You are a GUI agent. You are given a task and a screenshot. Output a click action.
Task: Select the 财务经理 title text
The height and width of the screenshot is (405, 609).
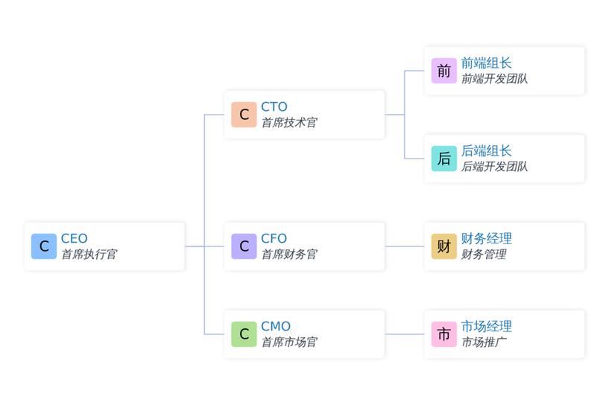[x=486, y=238]
